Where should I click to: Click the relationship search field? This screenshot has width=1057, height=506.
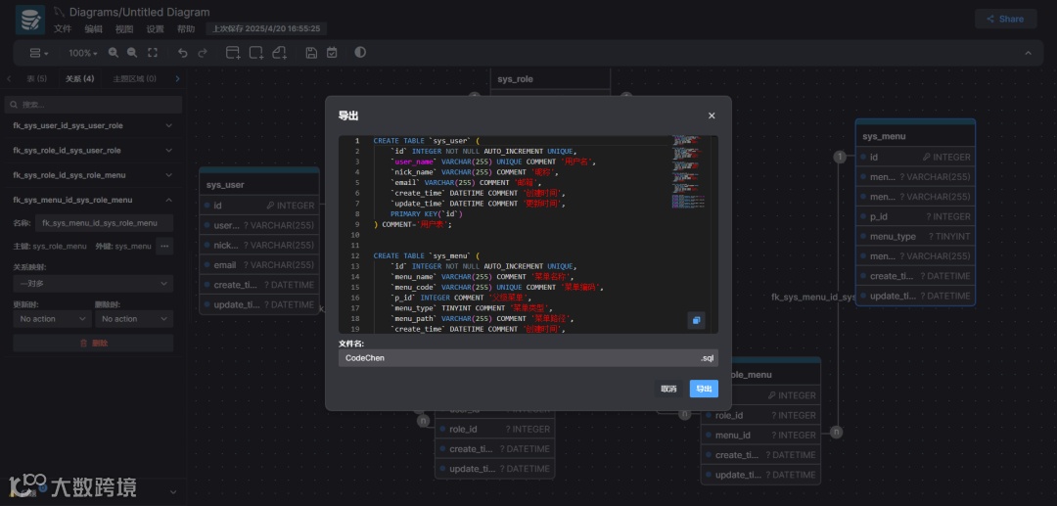pos(93,105)
